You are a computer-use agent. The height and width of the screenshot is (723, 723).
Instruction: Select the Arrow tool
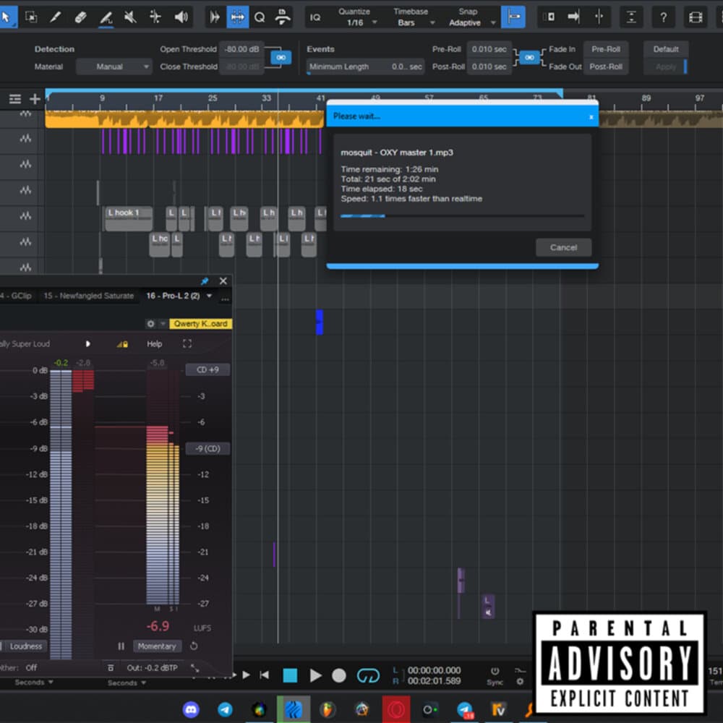[x=9, y=17]
